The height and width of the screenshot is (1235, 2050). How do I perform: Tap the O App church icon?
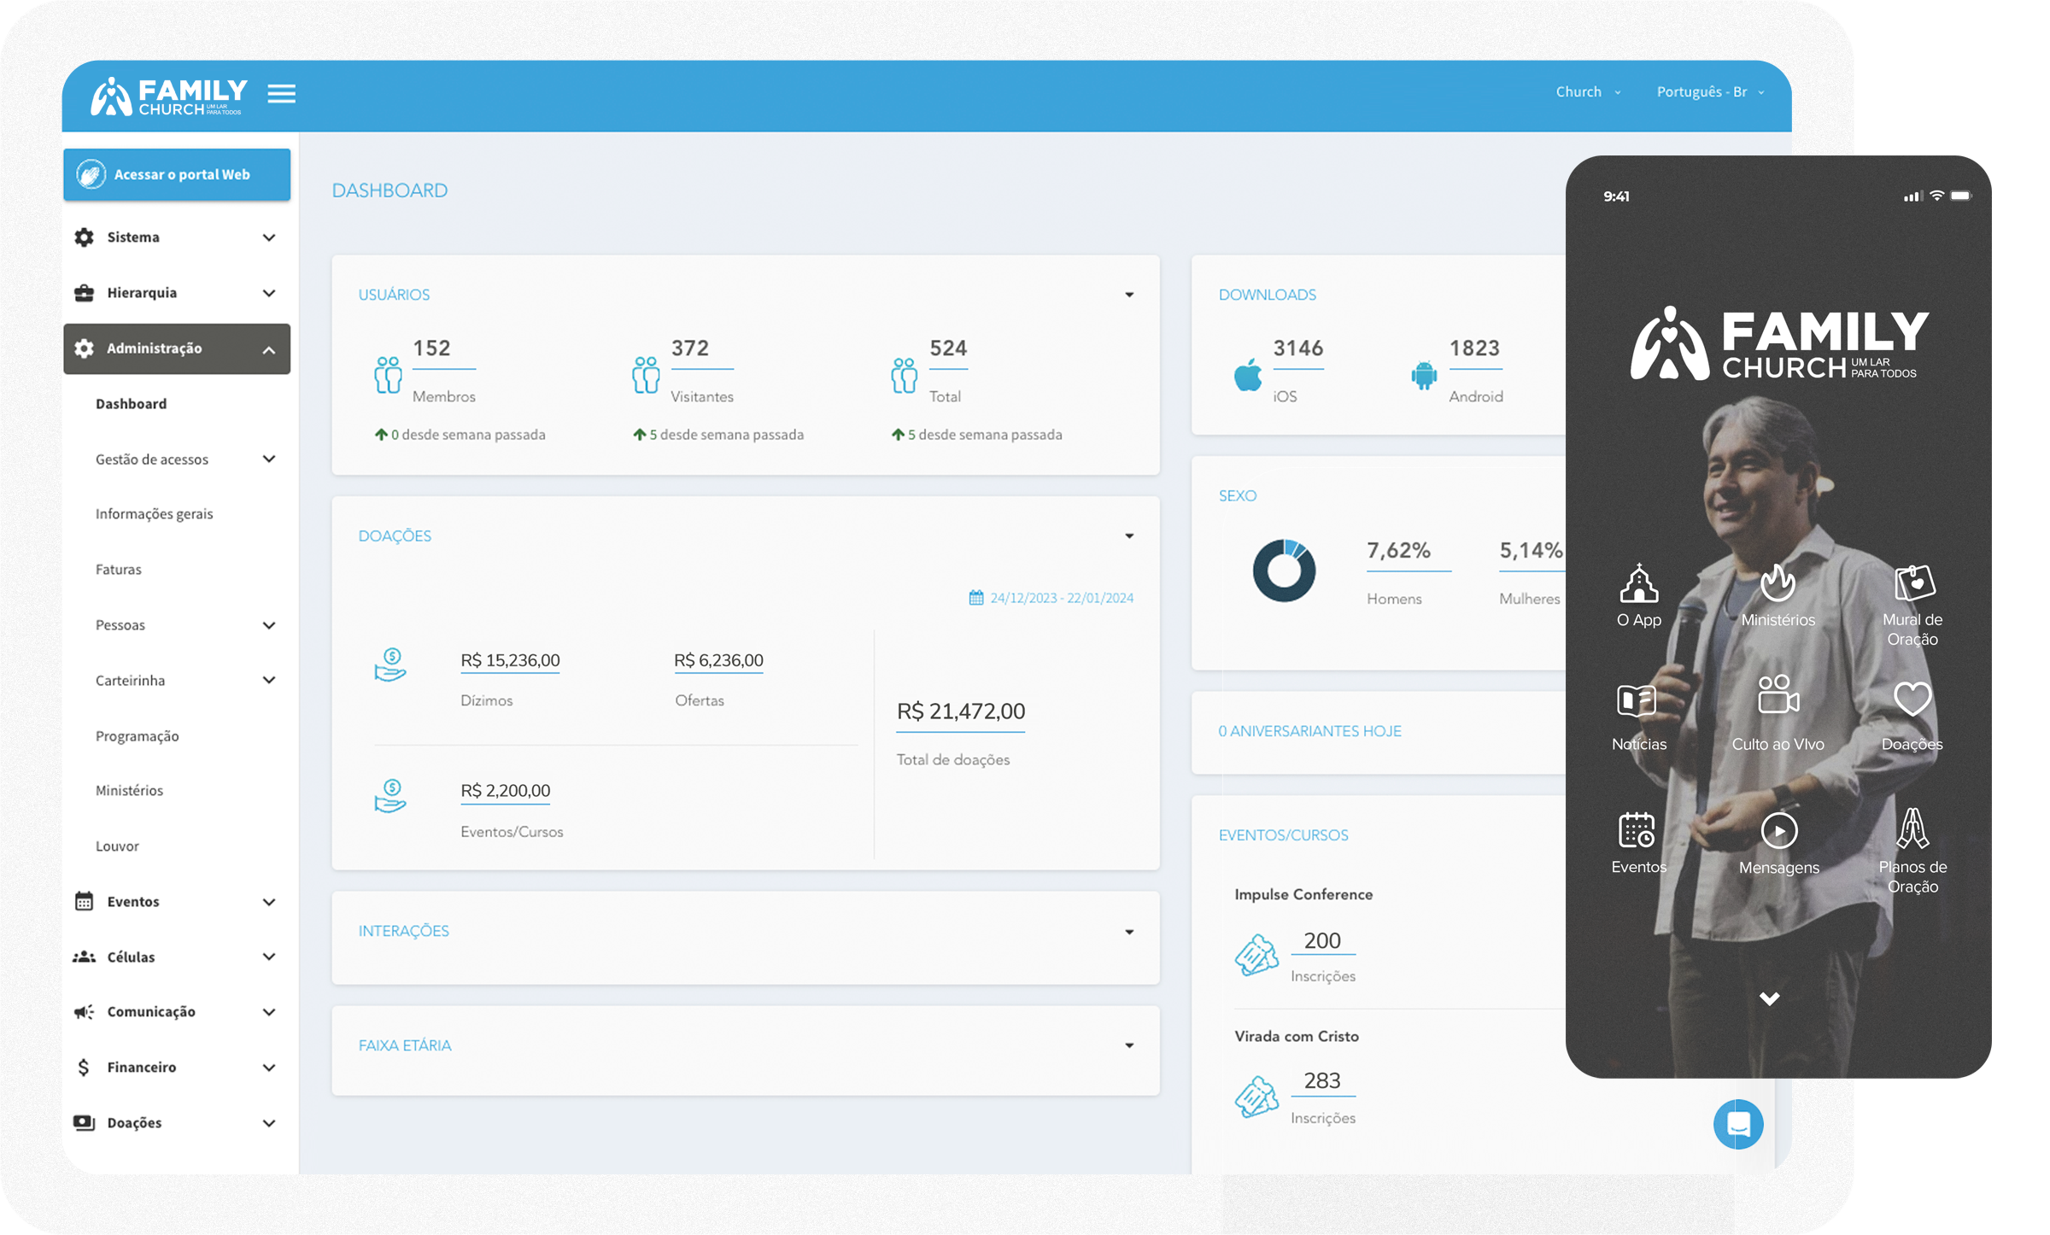coord(1638,583)
